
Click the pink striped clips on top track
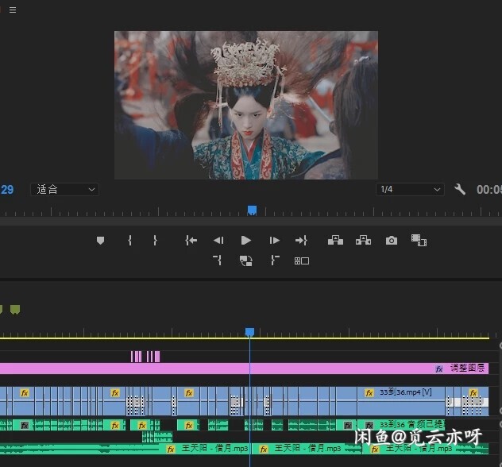point(145,357)
